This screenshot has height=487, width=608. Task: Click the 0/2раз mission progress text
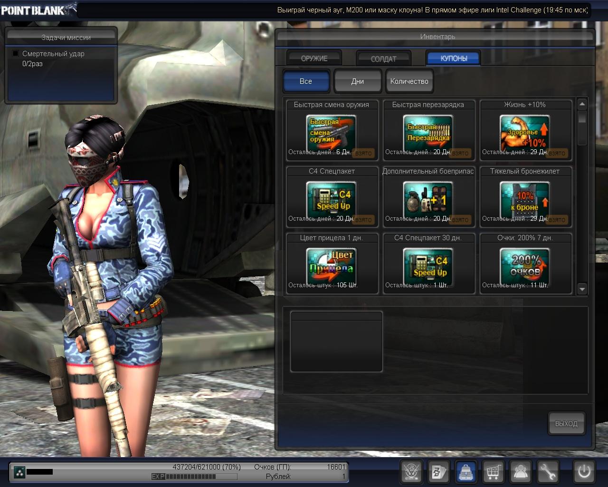click(32, 64)
